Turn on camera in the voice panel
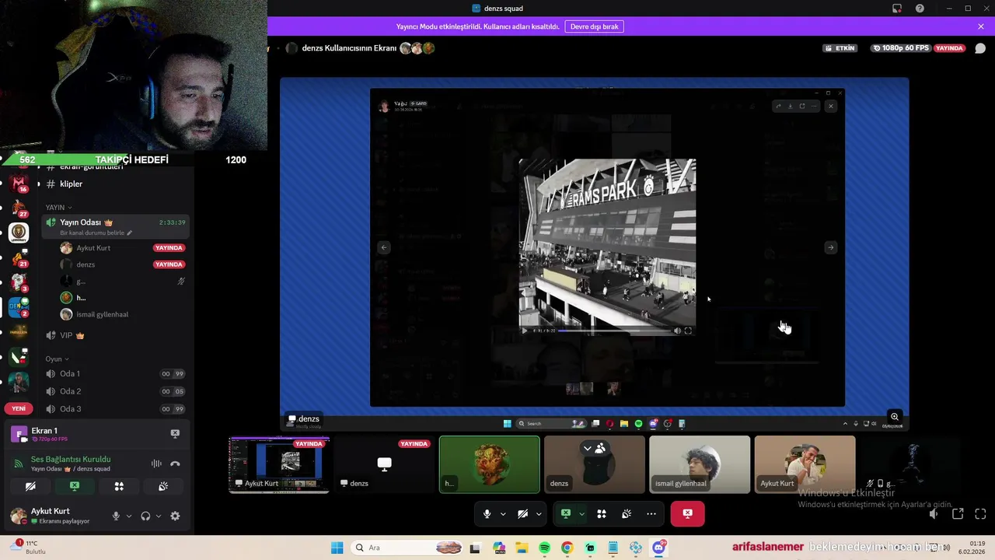Screen dimensions: 995x560 (x=30, y=486)
